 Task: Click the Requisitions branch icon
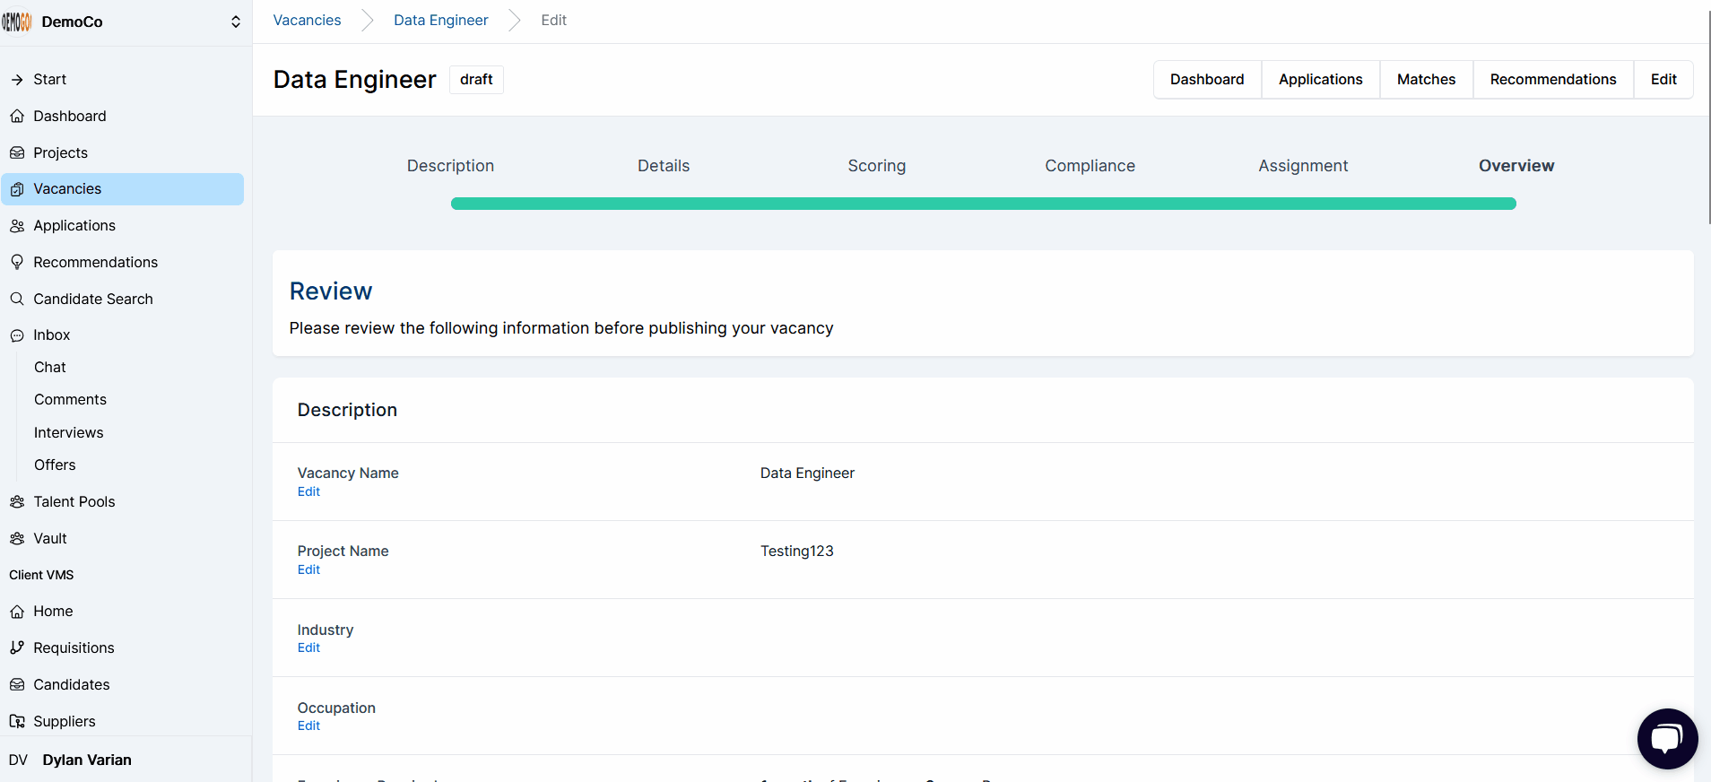click(17, 648)
